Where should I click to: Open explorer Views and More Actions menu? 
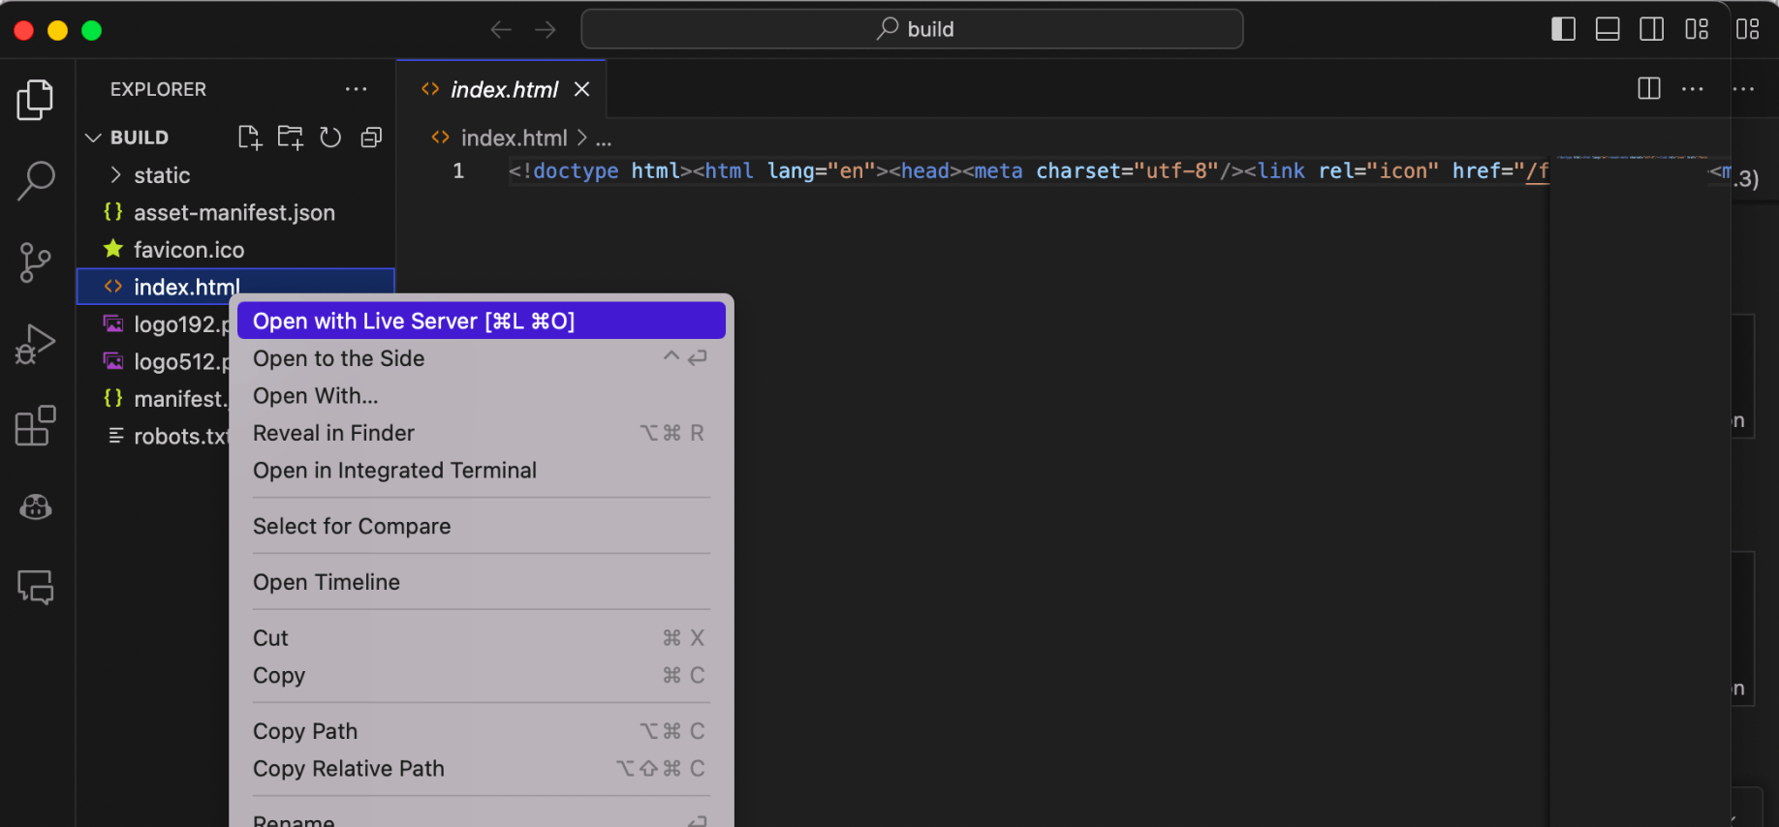tap(356, 89)
